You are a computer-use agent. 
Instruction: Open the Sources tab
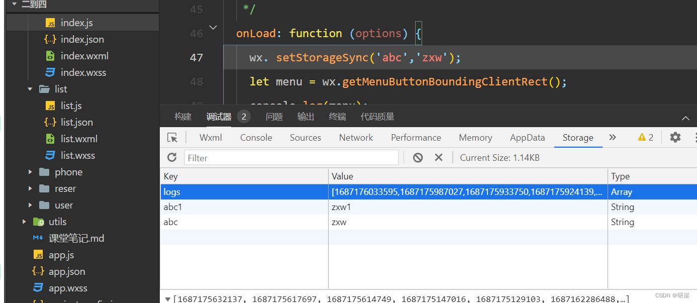[x=306, y=138]
